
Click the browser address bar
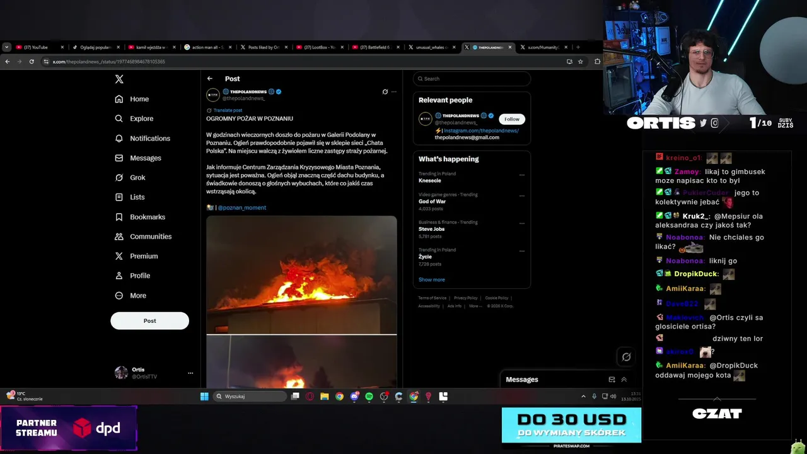click(303, 62)
